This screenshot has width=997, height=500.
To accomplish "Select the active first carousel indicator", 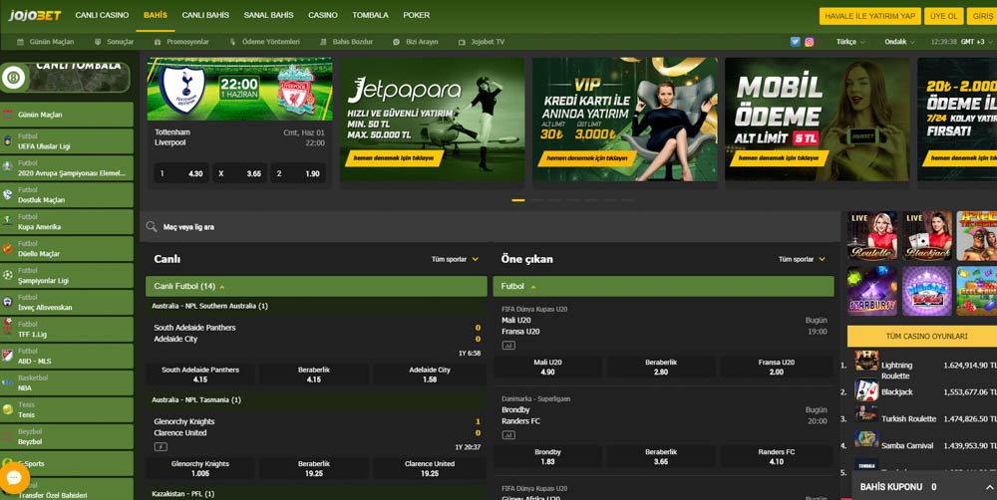I will point(518,200).
